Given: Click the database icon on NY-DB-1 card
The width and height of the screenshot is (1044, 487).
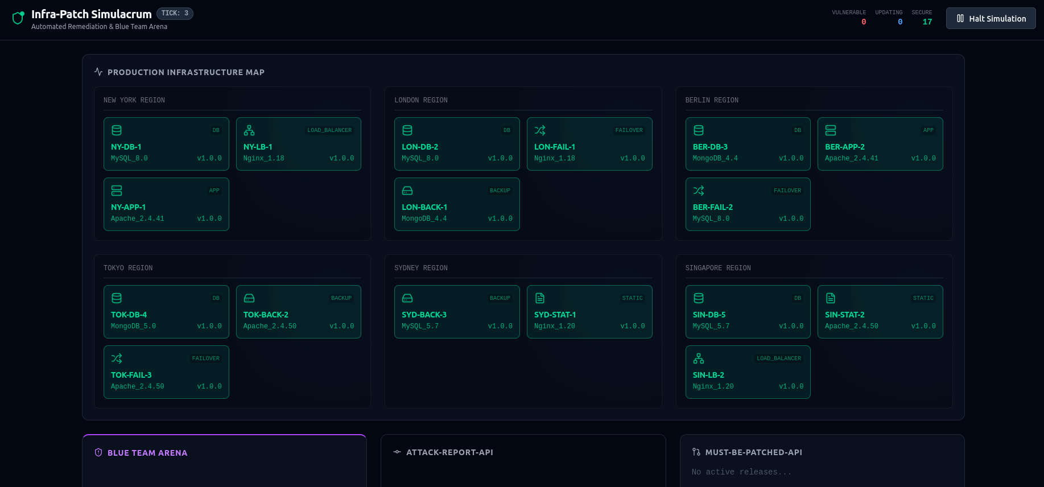Looking at the screenshot, I should pos(117,130).
